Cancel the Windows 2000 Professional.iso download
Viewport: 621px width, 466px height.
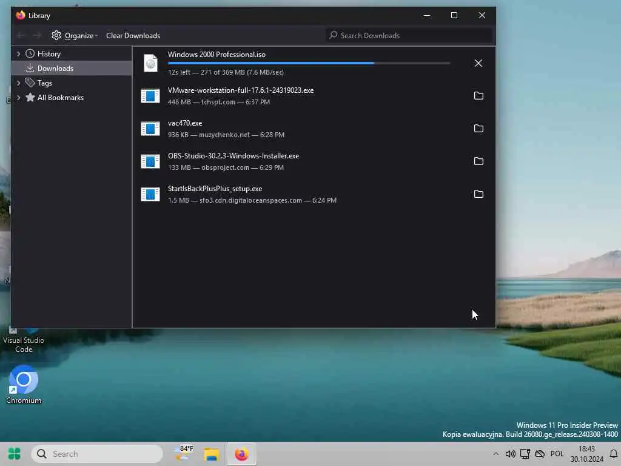coord(478,63)
